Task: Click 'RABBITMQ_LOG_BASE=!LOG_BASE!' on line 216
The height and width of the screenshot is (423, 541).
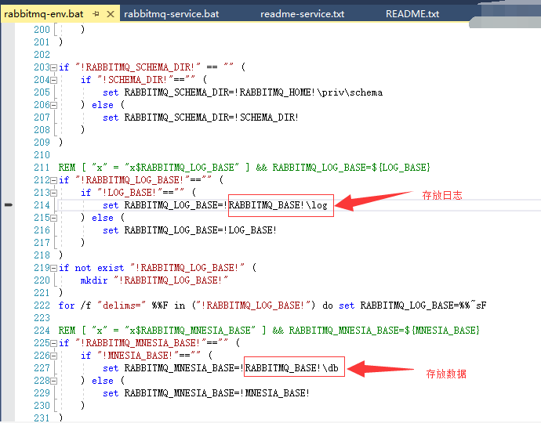Action: click(201, 230)
